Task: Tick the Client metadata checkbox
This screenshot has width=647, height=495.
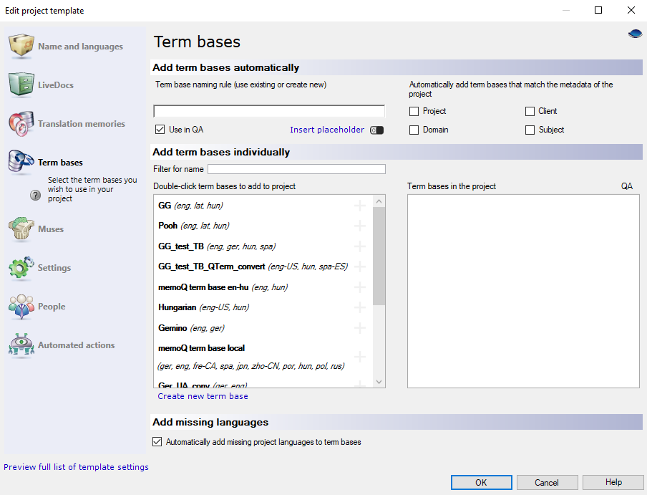Action: coord(530,111)
